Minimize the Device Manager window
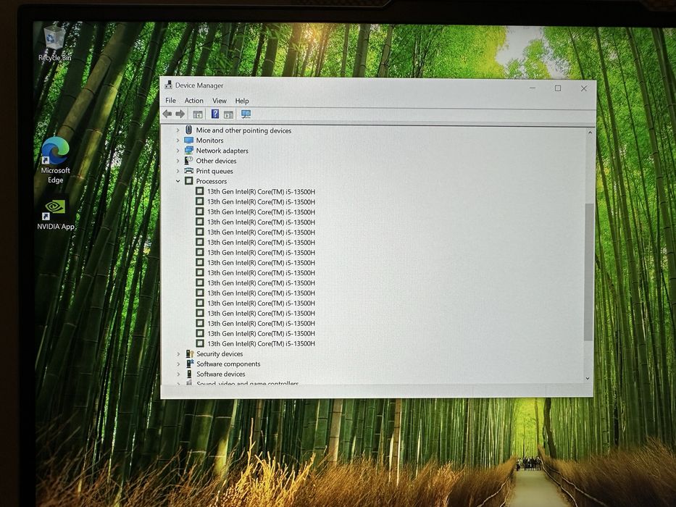This screenshot has width=676, height=507. pos(533,88)
